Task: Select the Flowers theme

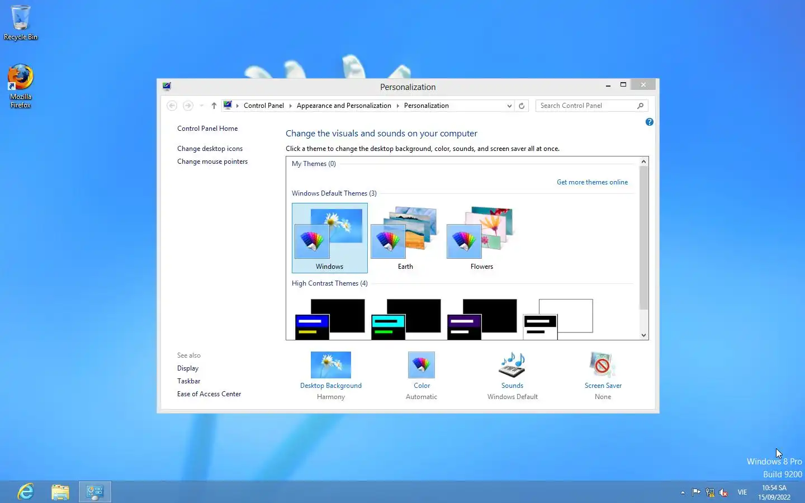Action: (x=481, y=238)
